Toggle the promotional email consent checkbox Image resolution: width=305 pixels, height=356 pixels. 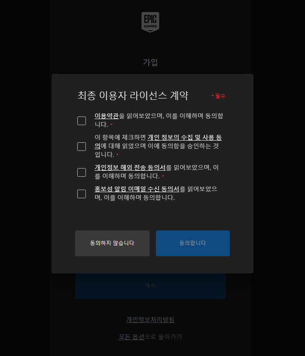(x=82, y=194)
